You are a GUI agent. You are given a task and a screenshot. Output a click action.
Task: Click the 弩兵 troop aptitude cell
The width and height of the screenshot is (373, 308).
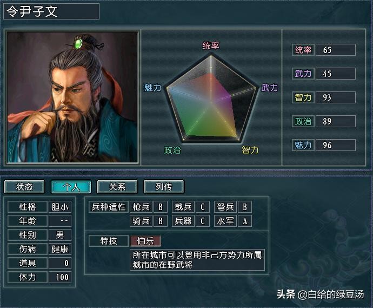point(225,207)
